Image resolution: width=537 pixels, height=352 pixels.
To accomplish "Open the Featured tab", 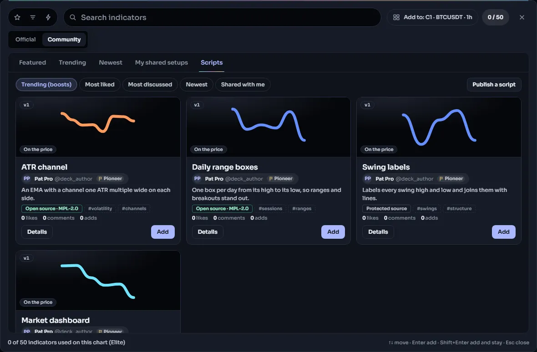I will pos(32,63).
